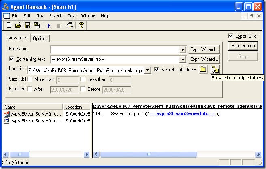Click the preview path header starting E:\Work2\eBell

[177, 106]
